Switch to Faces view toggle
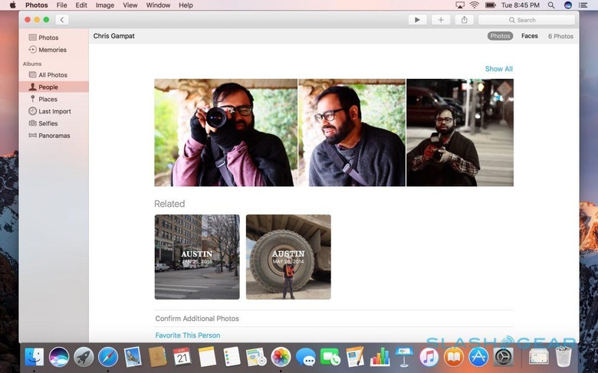The image size is (598, 373). [x=529, y=36]
